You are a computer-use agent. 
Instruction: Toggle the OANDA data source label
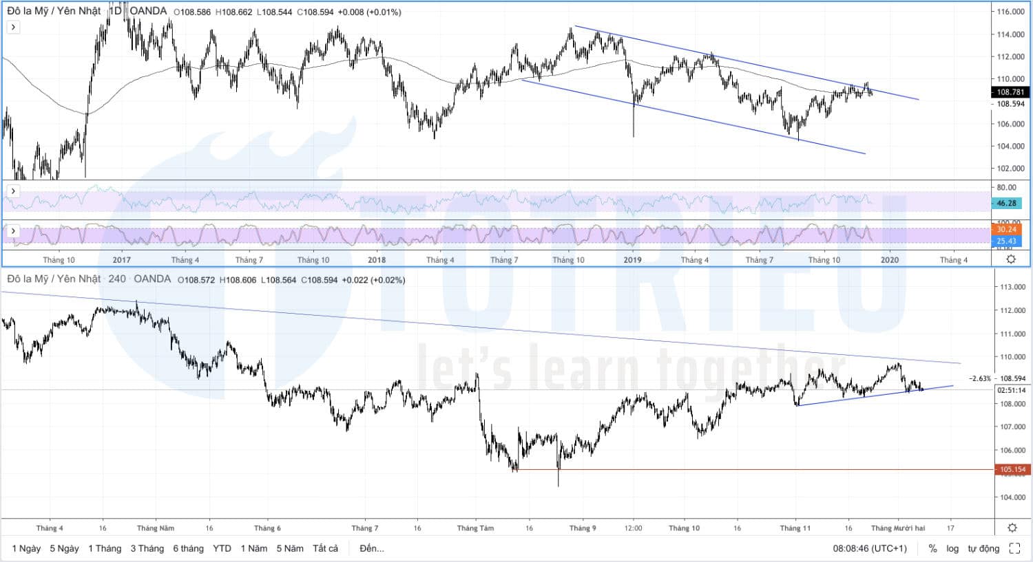click(x=147, y=11)
